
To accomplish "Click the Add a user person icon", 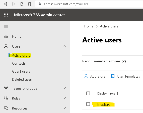I will tap(86, 76).
